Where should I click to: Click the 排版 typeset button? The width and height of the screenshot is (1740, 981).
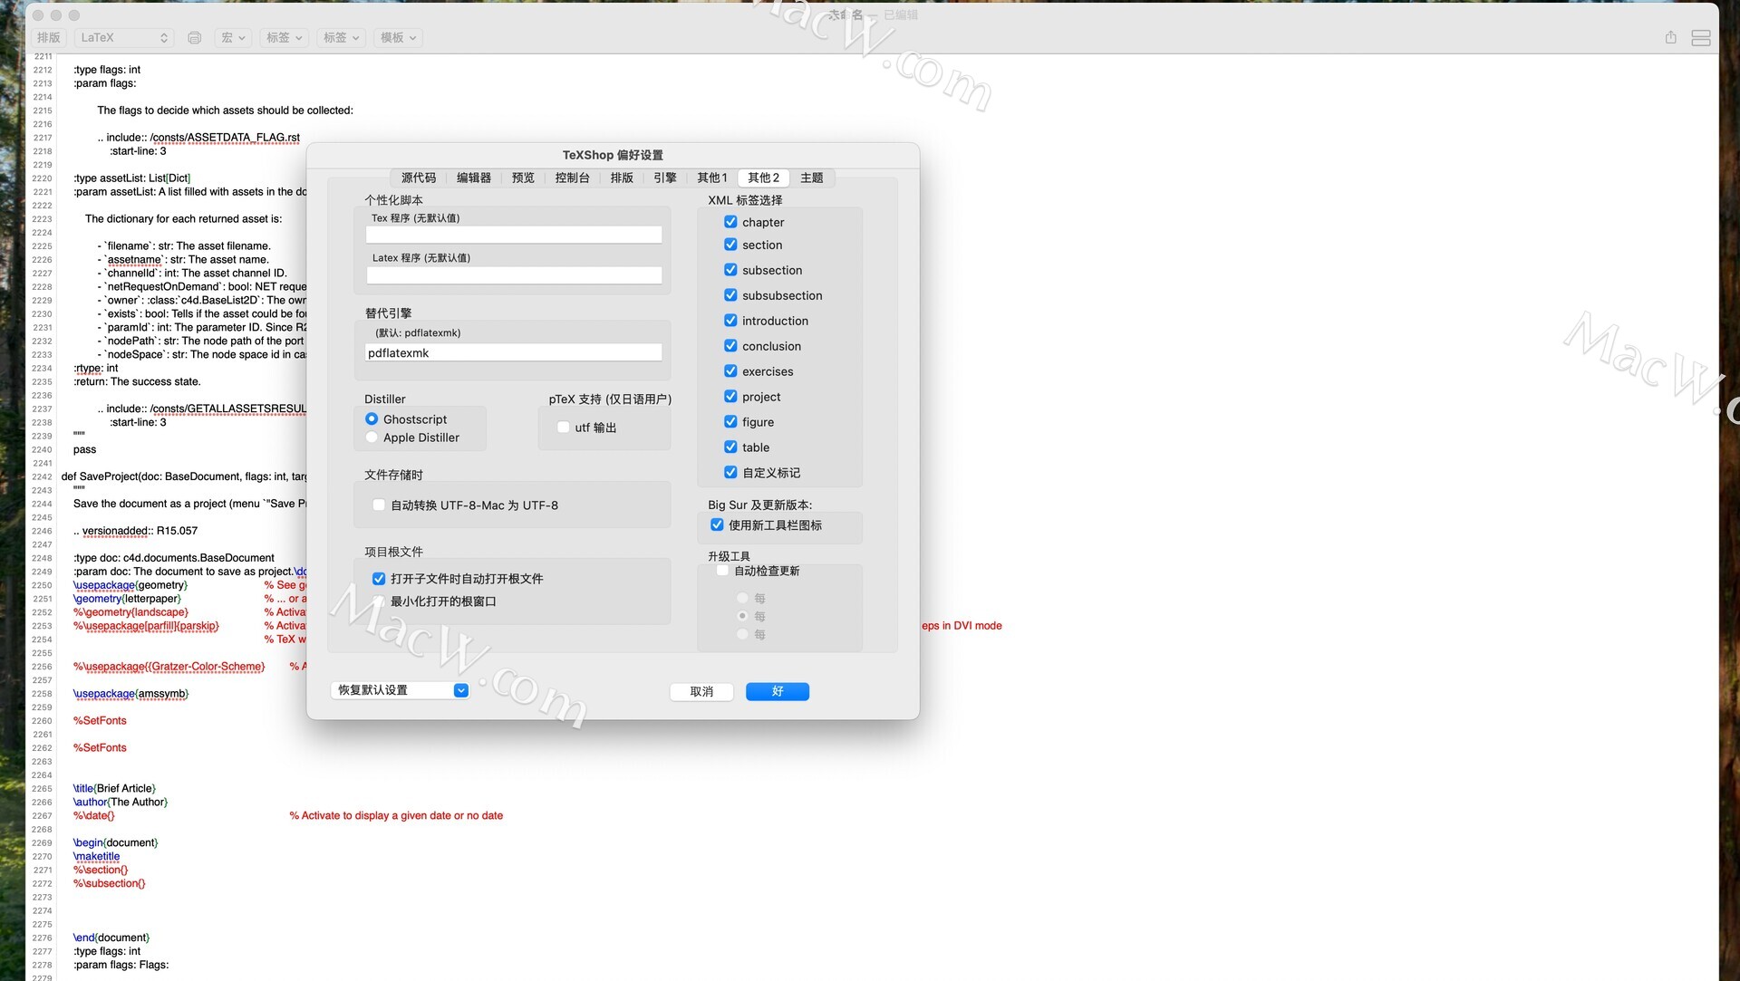49,38
